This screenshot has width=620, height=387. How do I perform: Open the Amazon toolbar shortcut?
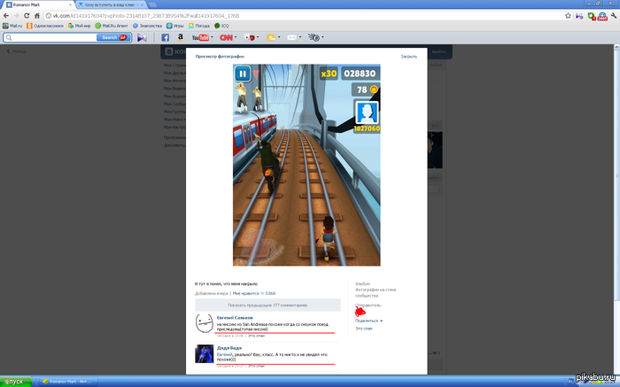tap(181, 38)
